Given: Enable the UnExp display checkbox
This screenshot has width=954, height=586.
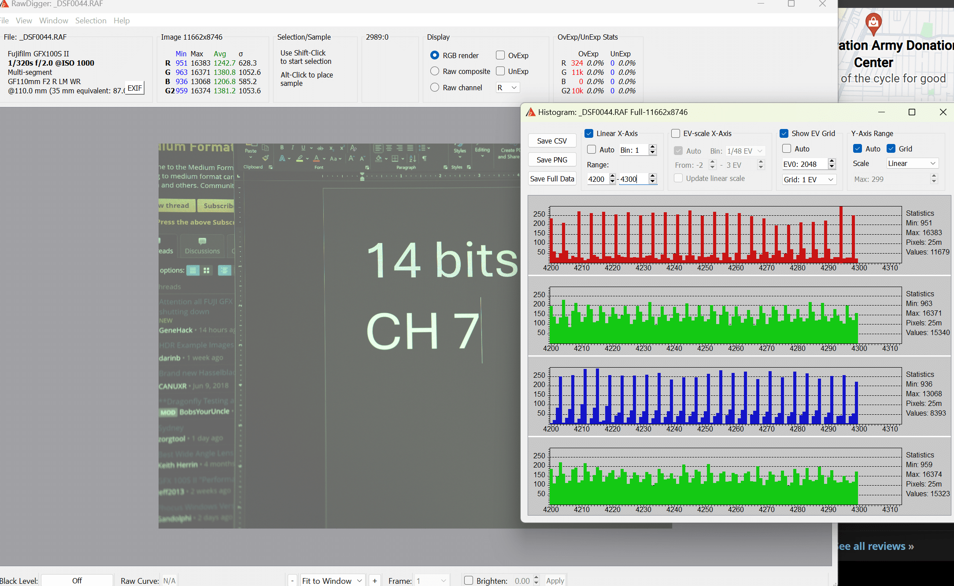Looking at the screenshot, I should (x=500, y=71).
